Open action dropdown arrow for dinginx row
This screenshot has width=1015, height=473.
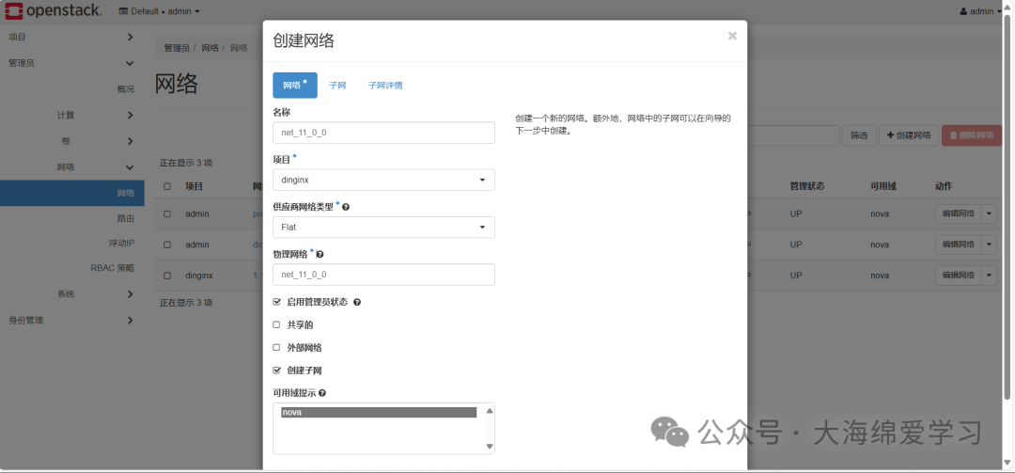click(989, 276)
